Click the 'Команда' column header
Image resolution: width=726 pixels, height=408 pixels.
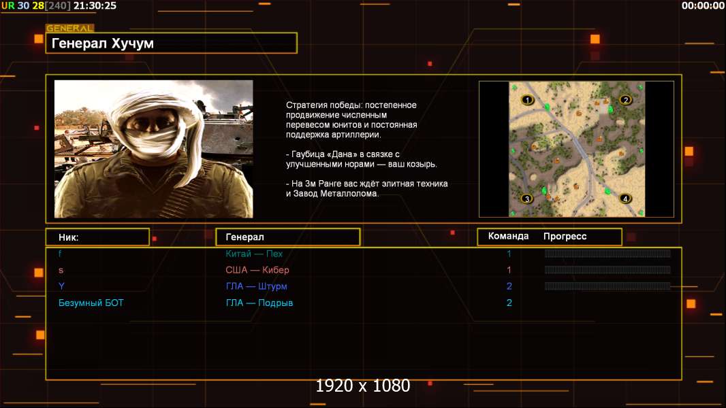coord(508,237)
